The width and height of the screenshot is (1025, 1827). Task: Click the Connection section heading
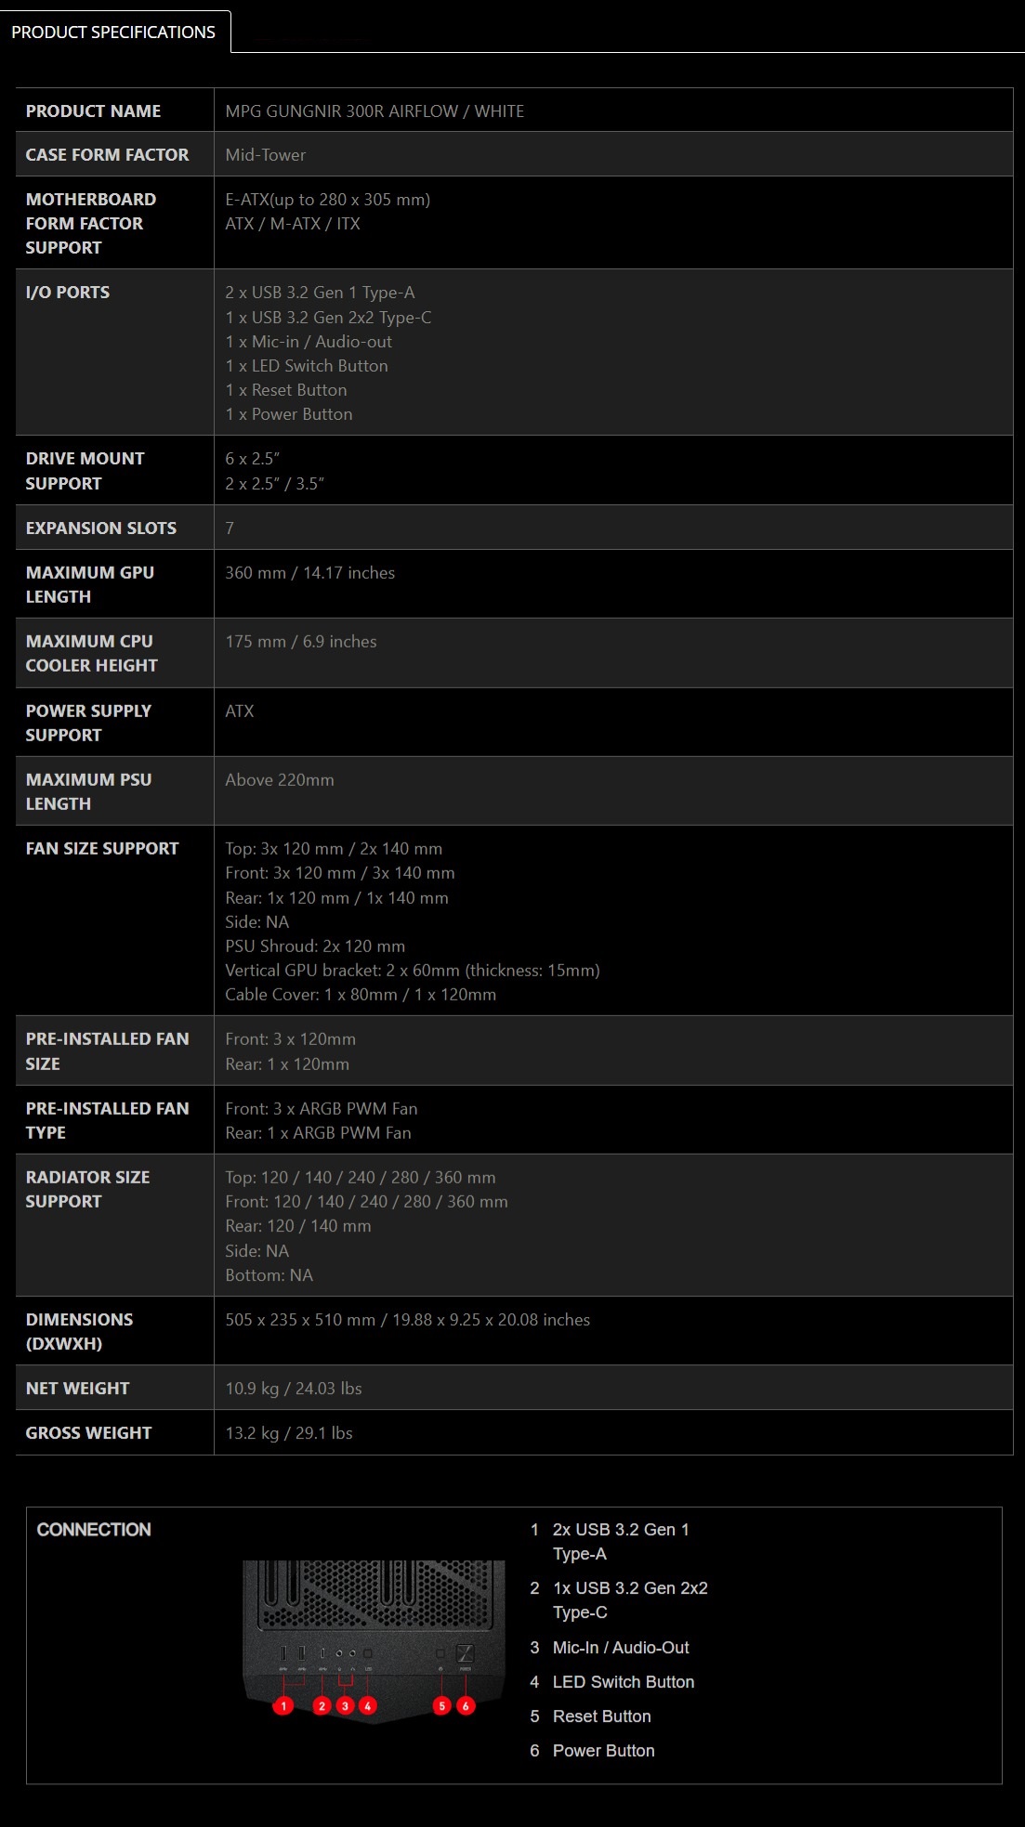click(94, 1529)
